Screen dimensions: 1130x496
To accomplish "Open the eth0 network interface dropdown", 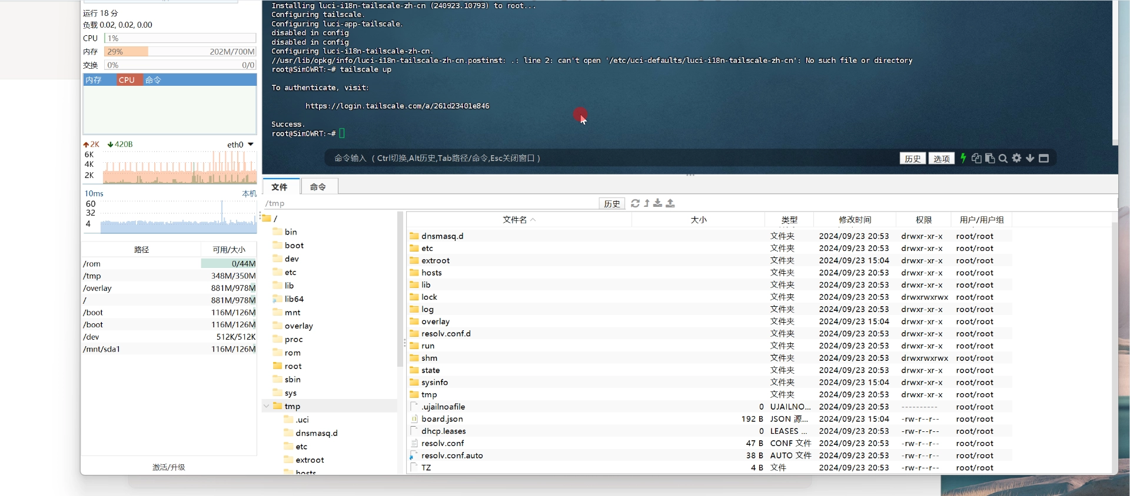I will 251,145.
